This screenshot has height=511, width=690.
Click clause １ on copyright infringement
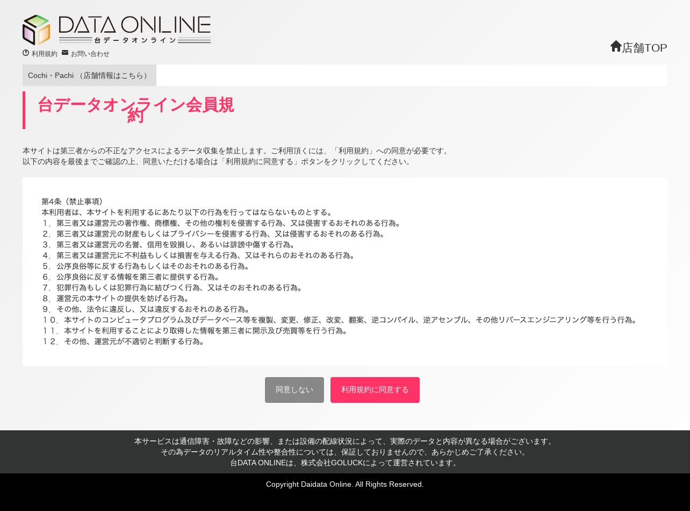click(222, 223)
